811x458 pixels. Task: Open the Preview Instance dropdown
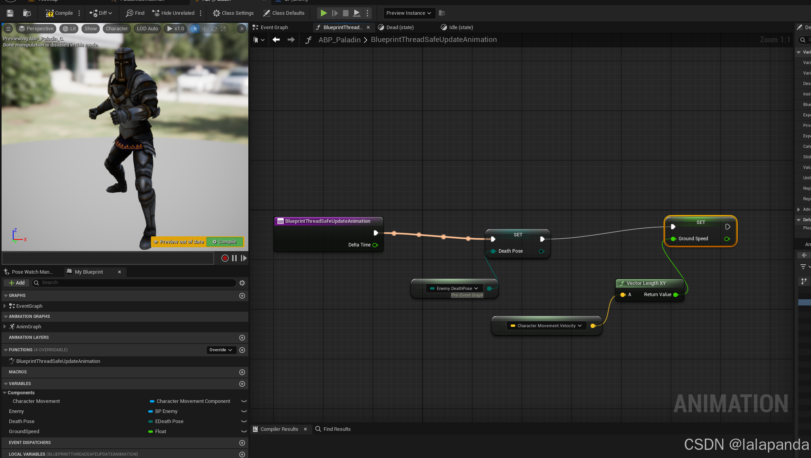click(x=409, y=13)
